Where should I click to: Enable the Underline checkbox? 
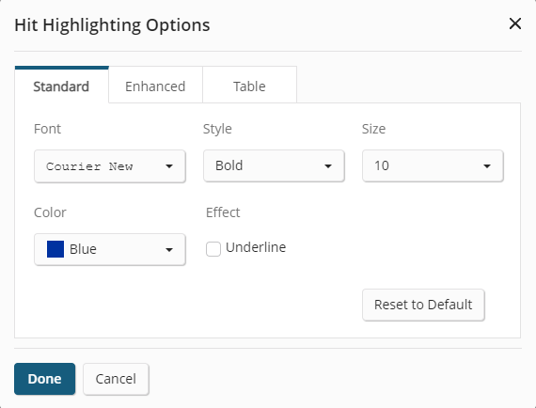point(213,249)
